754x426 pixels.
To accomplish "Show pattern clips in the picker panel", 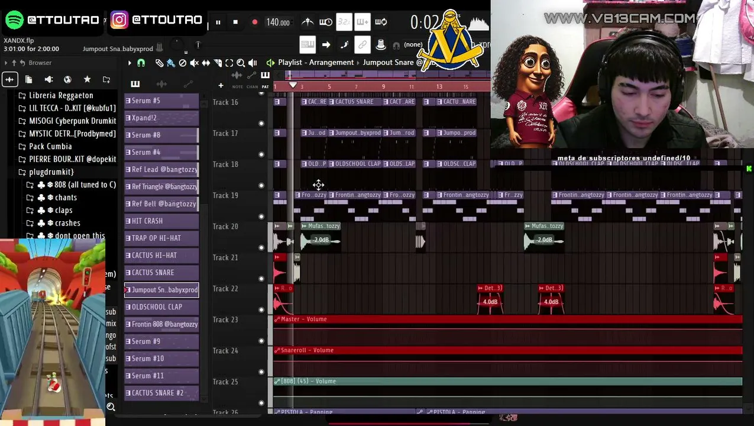I will pos(135,84).
